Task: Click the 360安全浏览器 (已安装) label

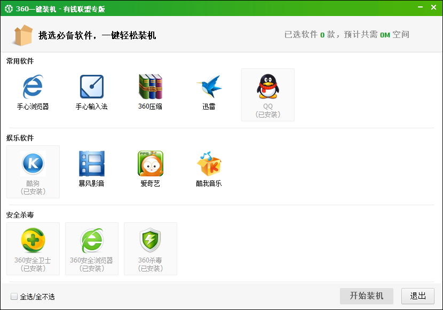Action: (92, 265)
